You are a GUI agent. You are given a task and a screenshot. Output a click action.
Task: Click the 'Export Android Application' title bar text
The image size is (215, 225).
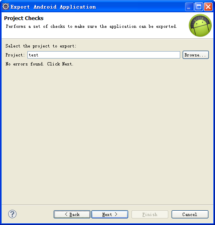pyautogui.click(x=53, y=7)
